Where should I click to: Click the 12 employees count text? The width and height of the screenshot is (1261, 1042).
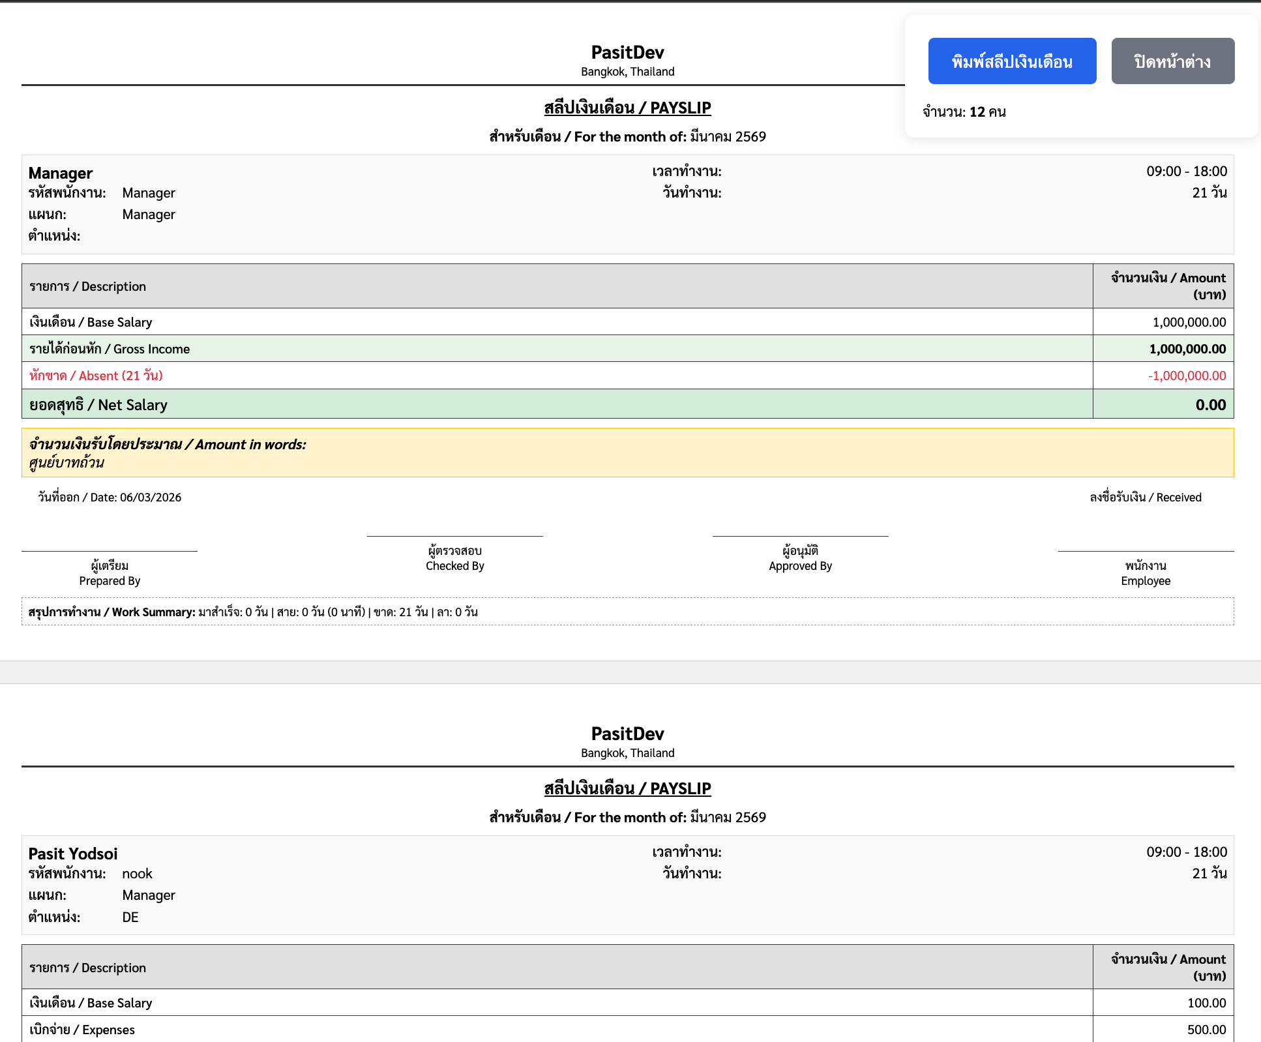964,112
